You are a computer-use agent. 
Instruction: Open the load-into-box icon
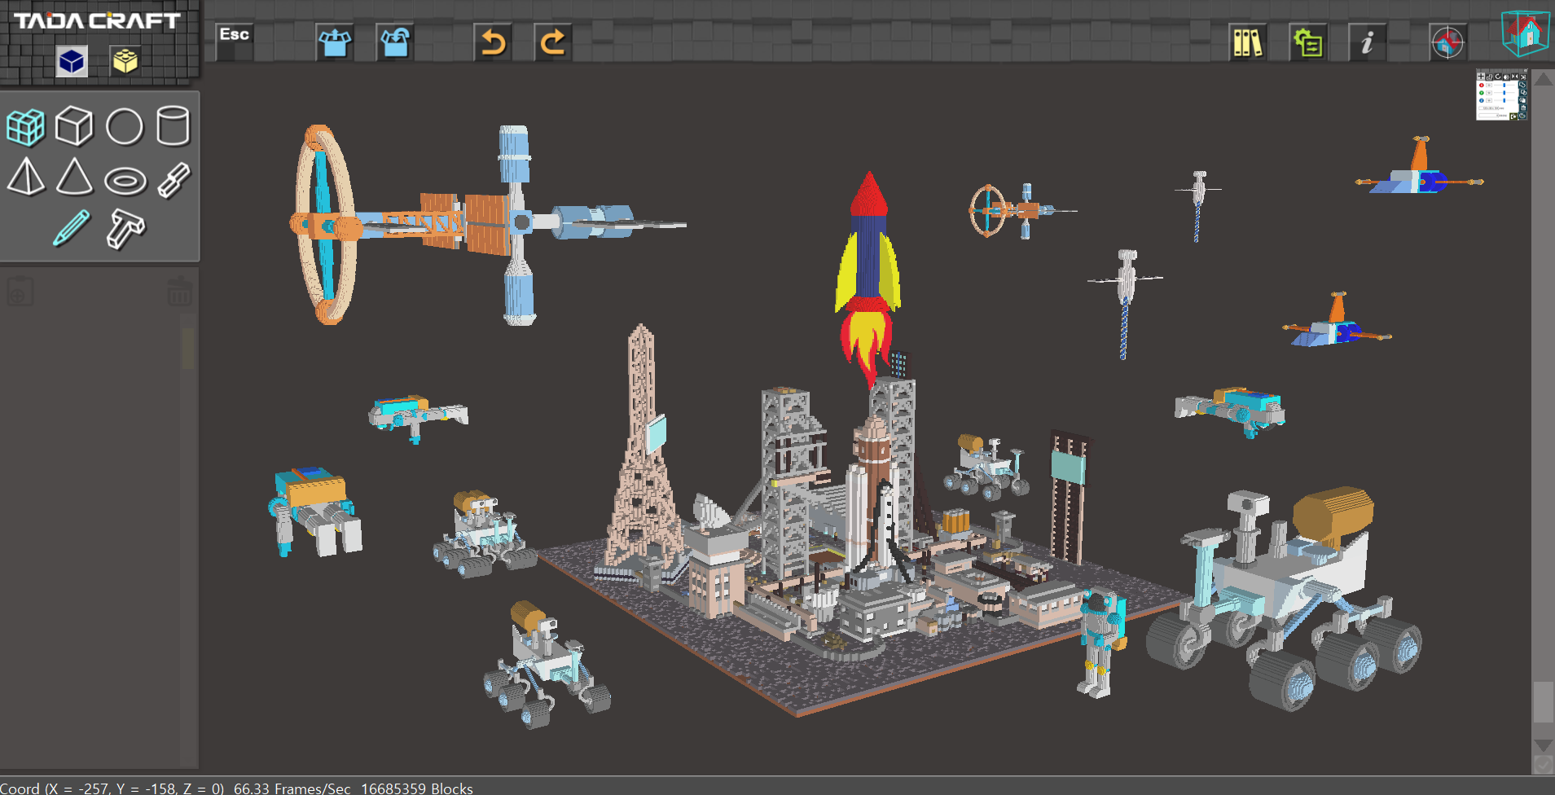tap(335, 42)
